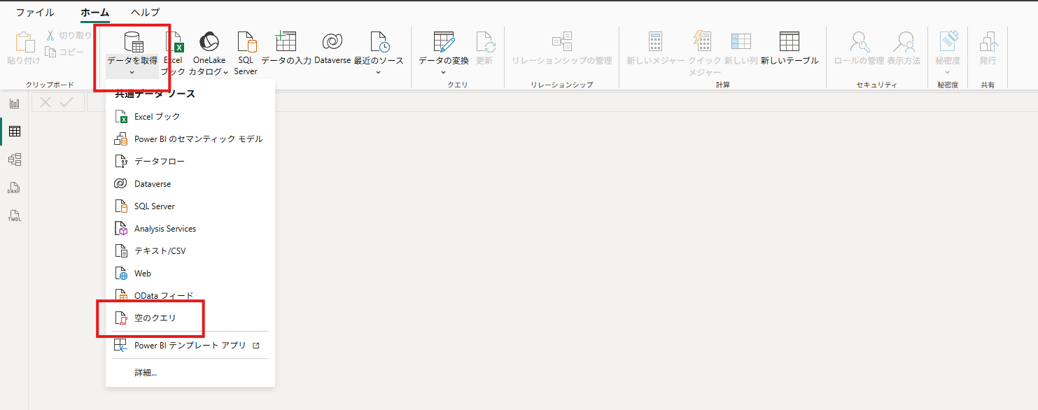Viewport: 1038px width, 410px height.
Task: Select 空のクエリ menu entry
Action: [x=190, y=318]
